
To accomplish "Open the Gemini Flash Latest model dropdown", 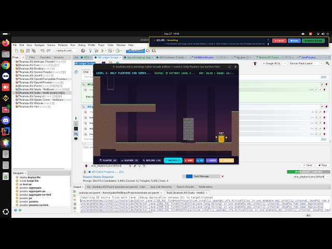I will [x=306, y=63].
